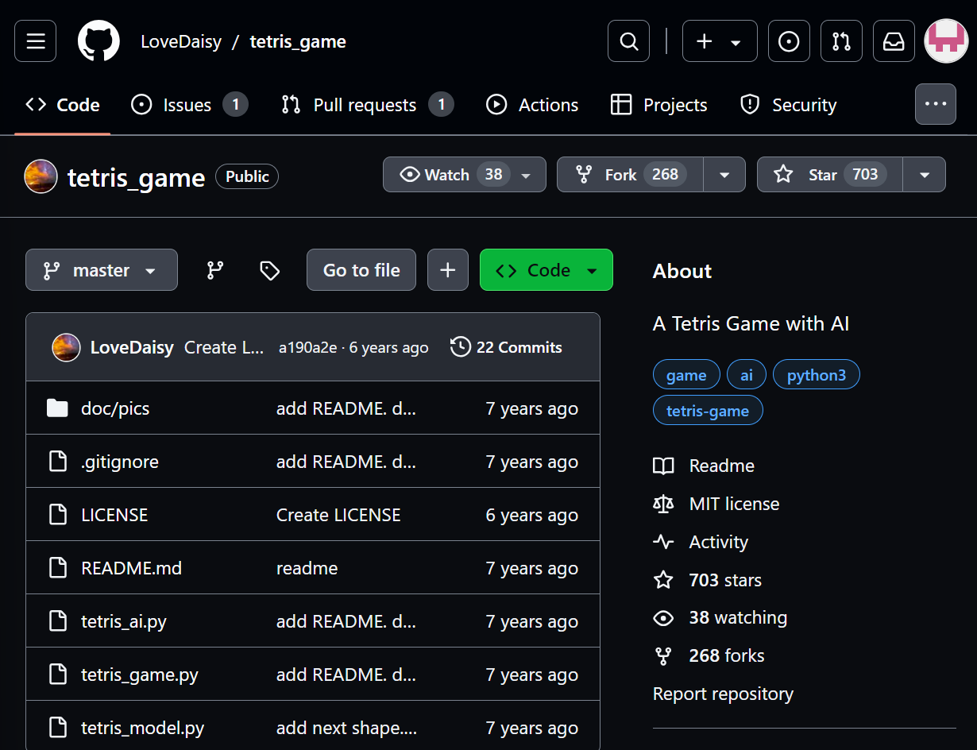Image resolution: width=977 pixels, height=750 pixels.
Task: View 703 stars stargazers link
Action: point(708,580)
